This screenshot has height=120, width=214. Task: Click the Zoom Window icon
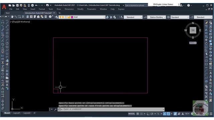click(x=19, y=17)
